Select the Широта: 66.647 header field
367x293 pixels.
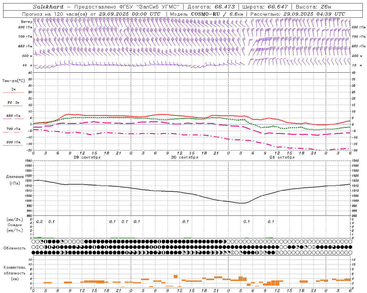265,7
